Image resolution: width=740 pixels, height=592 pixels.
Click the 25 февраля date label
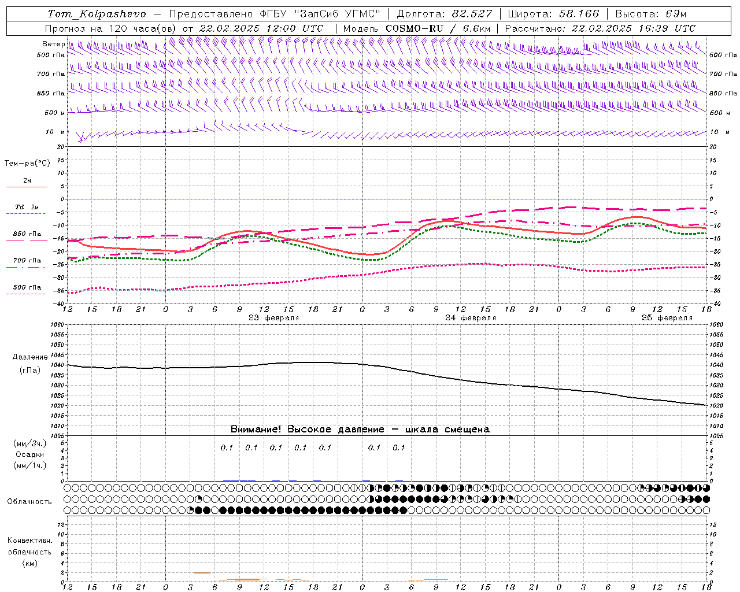pos(667,318)
